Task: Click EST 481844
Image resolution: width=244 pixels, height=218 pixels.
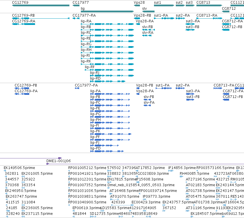Action: pos(79,214)
